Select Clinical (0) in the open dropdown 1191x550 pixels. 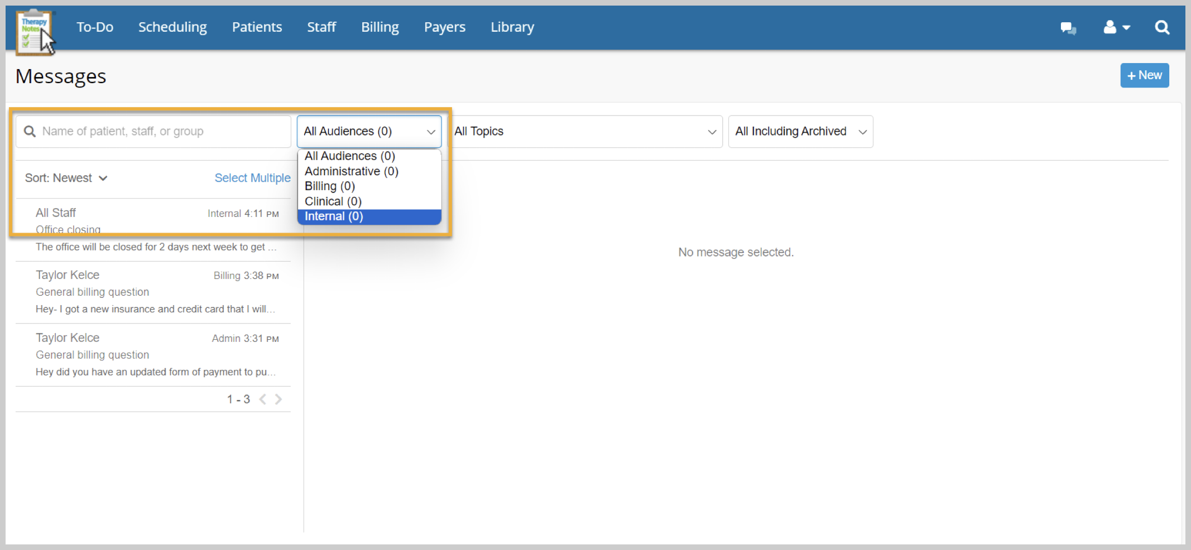click(332, 201)
